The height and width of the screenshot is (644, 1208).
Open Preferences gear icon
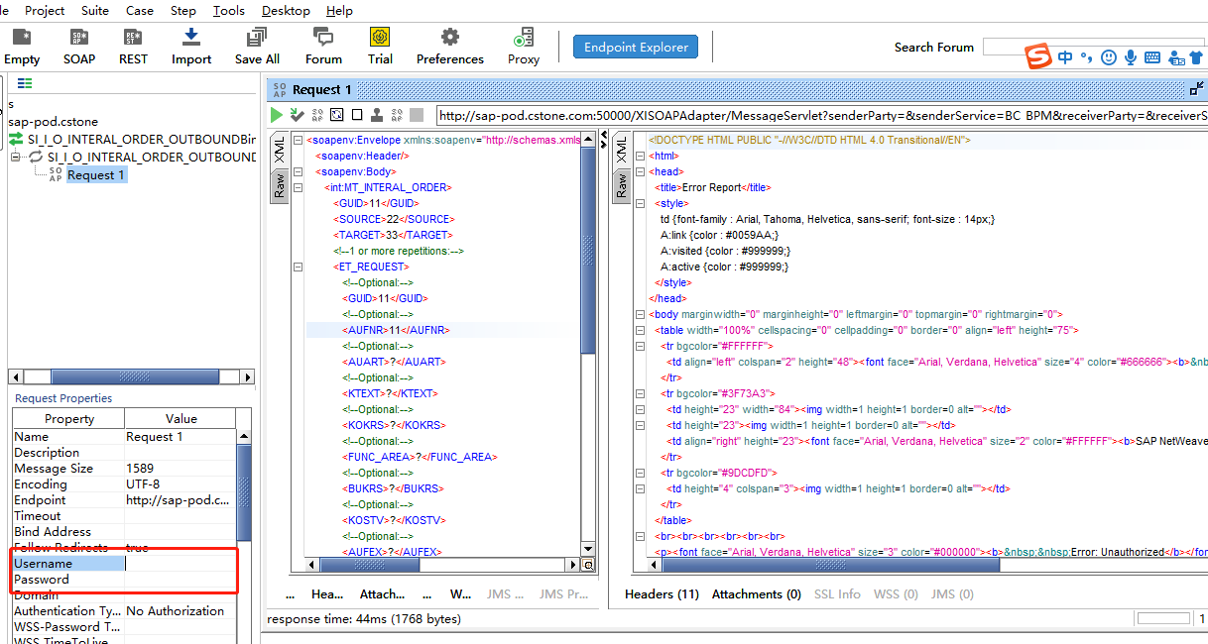click(x=450, y=47)
